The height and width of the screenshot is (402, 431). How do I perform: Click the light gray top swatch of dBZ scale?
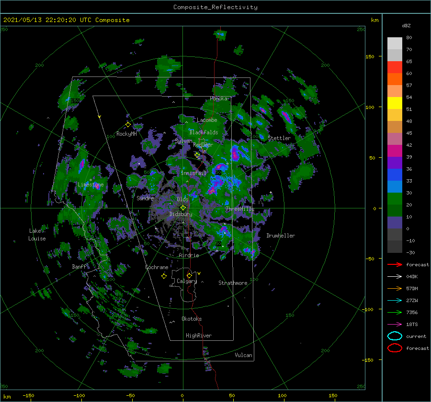click(x=395, y=43)
